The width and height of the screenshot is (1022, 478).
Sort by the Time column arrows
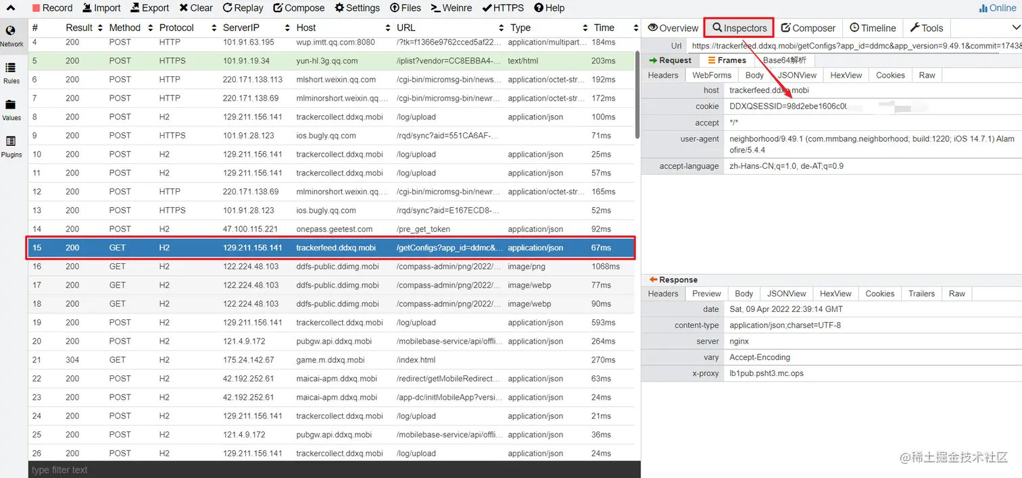tap(635, 28)
